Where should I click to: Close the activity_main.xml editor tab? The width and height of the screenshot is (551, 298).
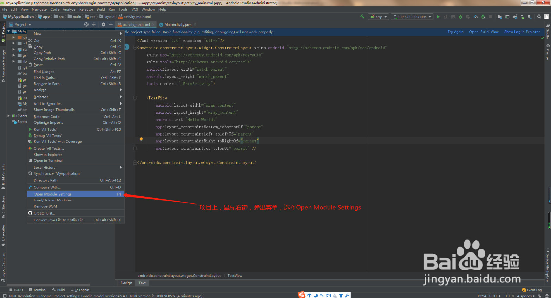tap(154, 24)
